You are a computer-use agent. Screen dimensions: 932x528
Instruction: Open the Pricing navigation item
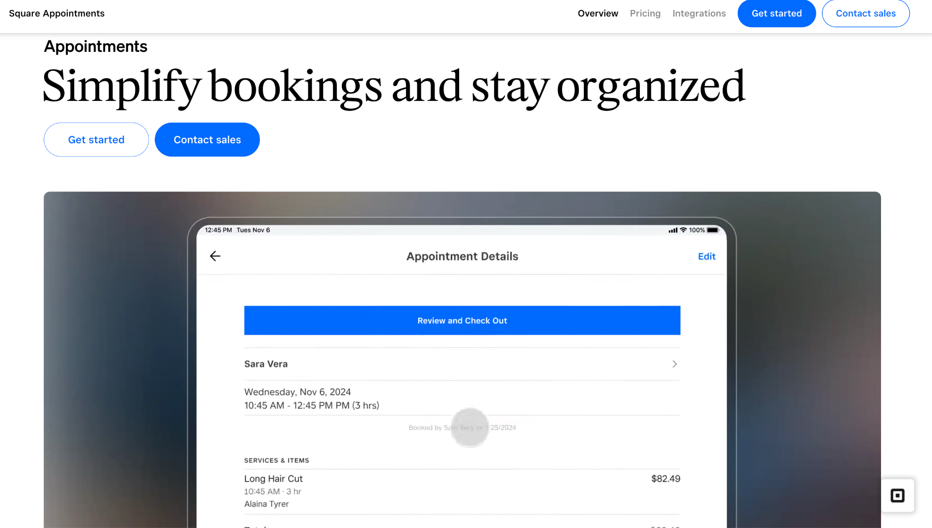[645, 13]
